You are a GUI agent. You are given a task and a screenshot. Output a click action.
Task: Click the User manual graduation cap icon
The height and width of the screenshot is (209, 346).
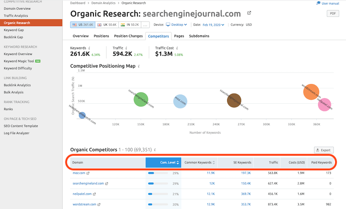(318, 3)
